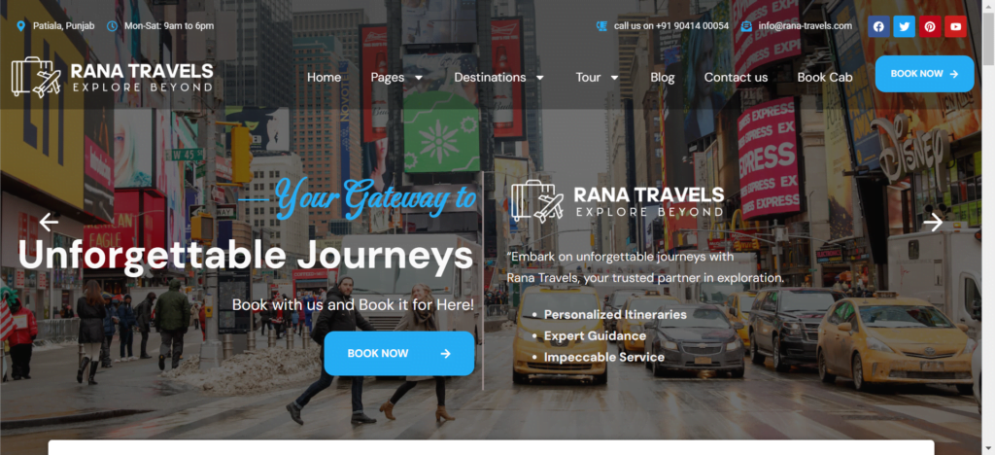Open the Blog menu item

pos(663,78)
